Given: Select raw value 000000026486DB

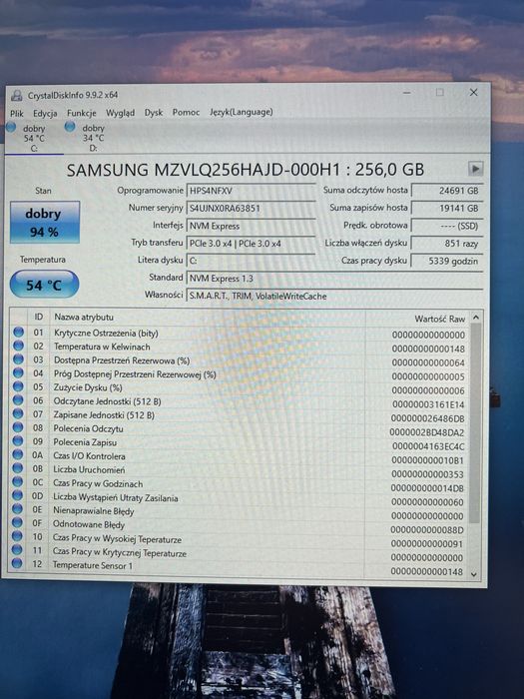Looking at the screenshot, I should 428,418.
